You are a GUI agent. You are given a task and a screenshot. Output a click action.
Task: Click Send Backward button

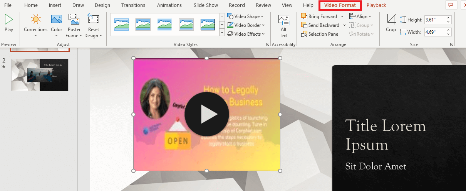[x=320, y=25]
